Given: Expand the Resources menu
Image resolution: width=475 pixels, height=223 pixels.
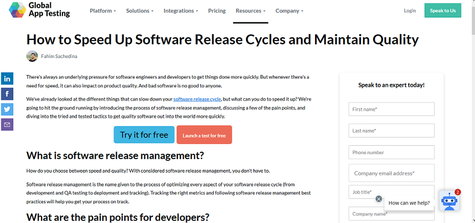Looking at the screenshot, I should click(250, 10).
